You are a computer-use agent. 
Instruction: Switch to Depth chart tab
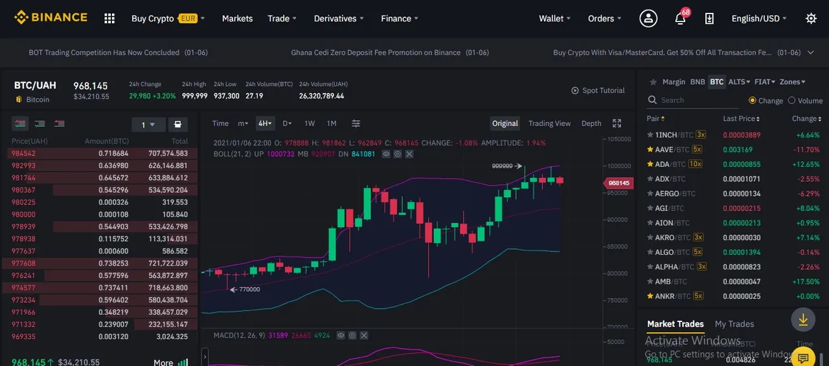pos(591,124)
